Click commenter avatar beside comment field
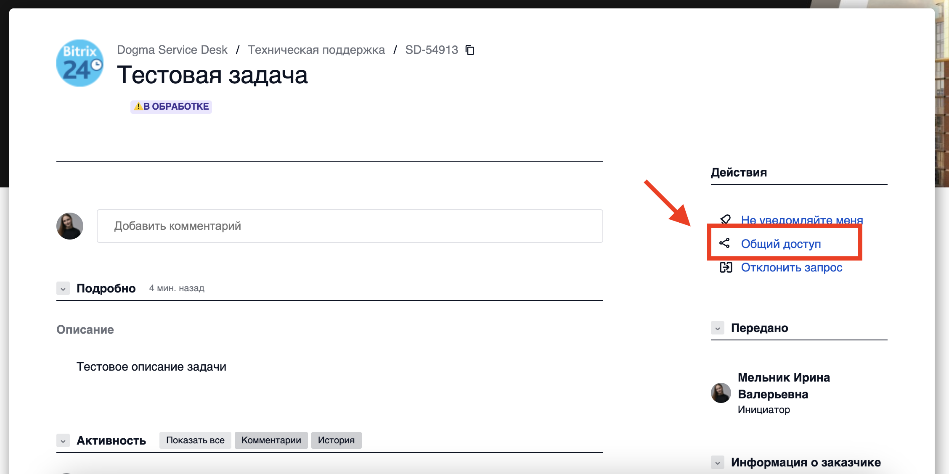Viewport: 949px width, 474px height. (70, 226)
